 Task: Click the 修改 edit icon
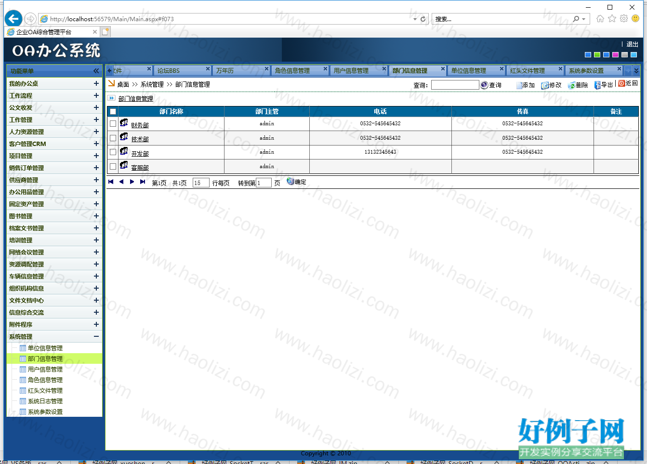(x=545, y=85)
